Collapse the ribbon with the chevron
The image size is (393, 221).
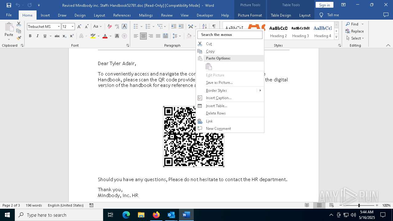[388, 45]
